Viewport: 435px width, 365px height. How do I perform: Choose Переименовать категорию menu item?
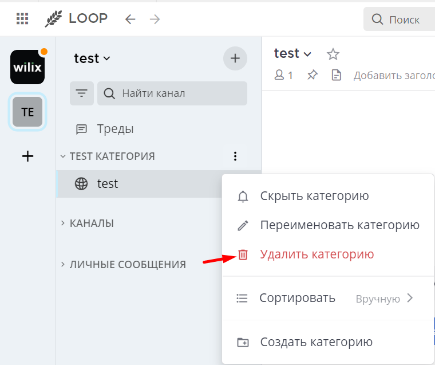pos(328,225)
